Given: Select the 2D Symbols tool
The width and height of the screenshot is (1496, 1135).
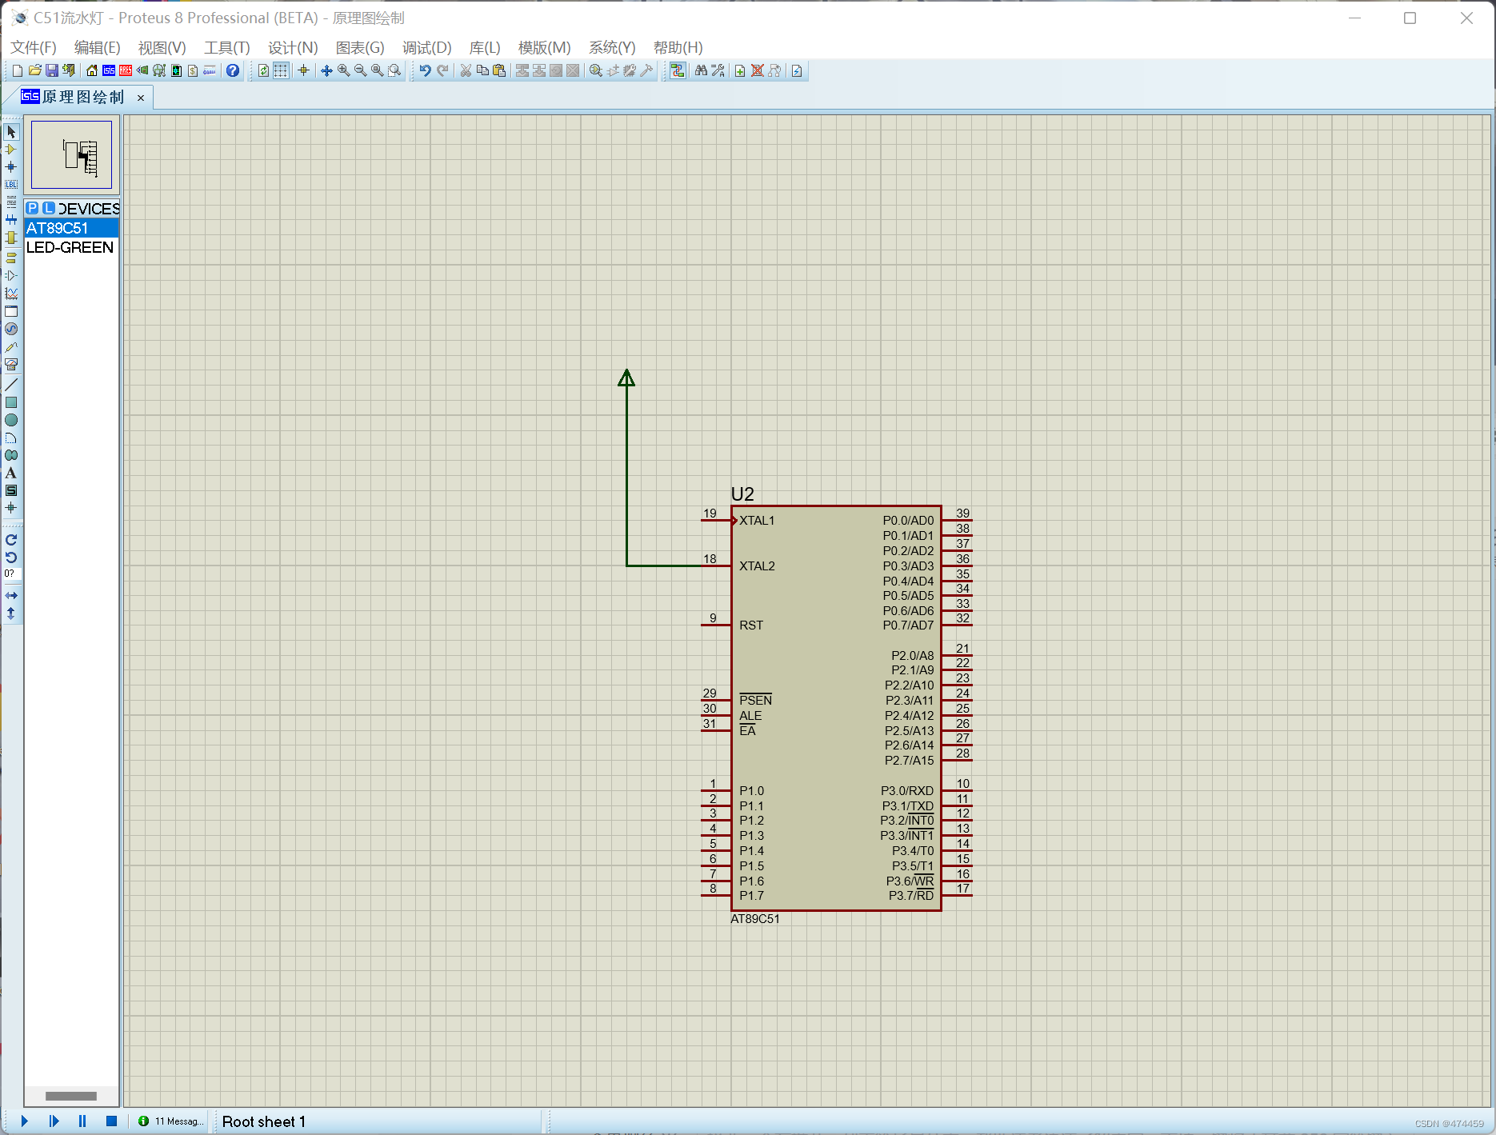Looking at the screenshot, I should [11, 490].
